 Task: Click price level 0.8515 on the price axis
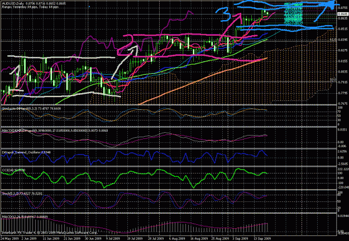tap(342, 29)
